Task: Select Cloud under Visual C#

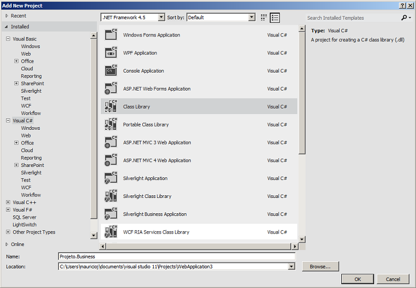Action: click(27, 150)
